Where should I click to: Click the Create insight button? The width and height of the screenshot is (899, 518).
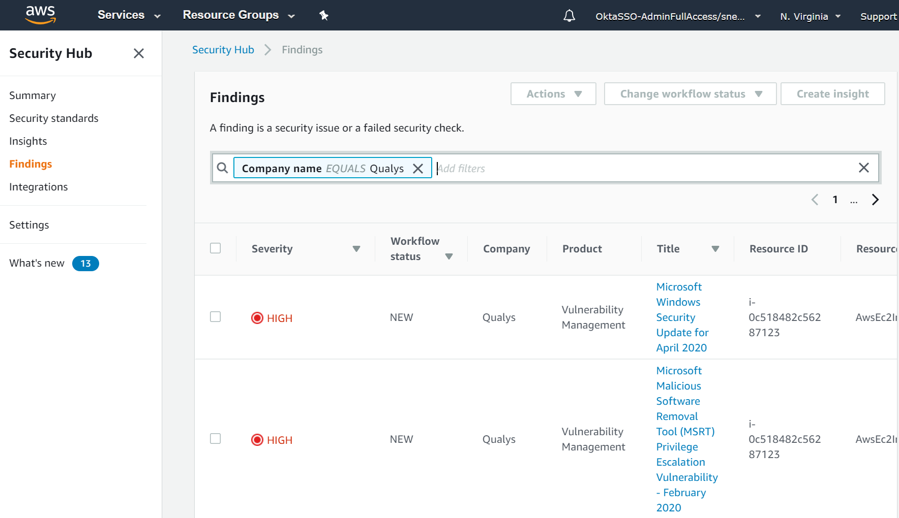tap(832, 94)
